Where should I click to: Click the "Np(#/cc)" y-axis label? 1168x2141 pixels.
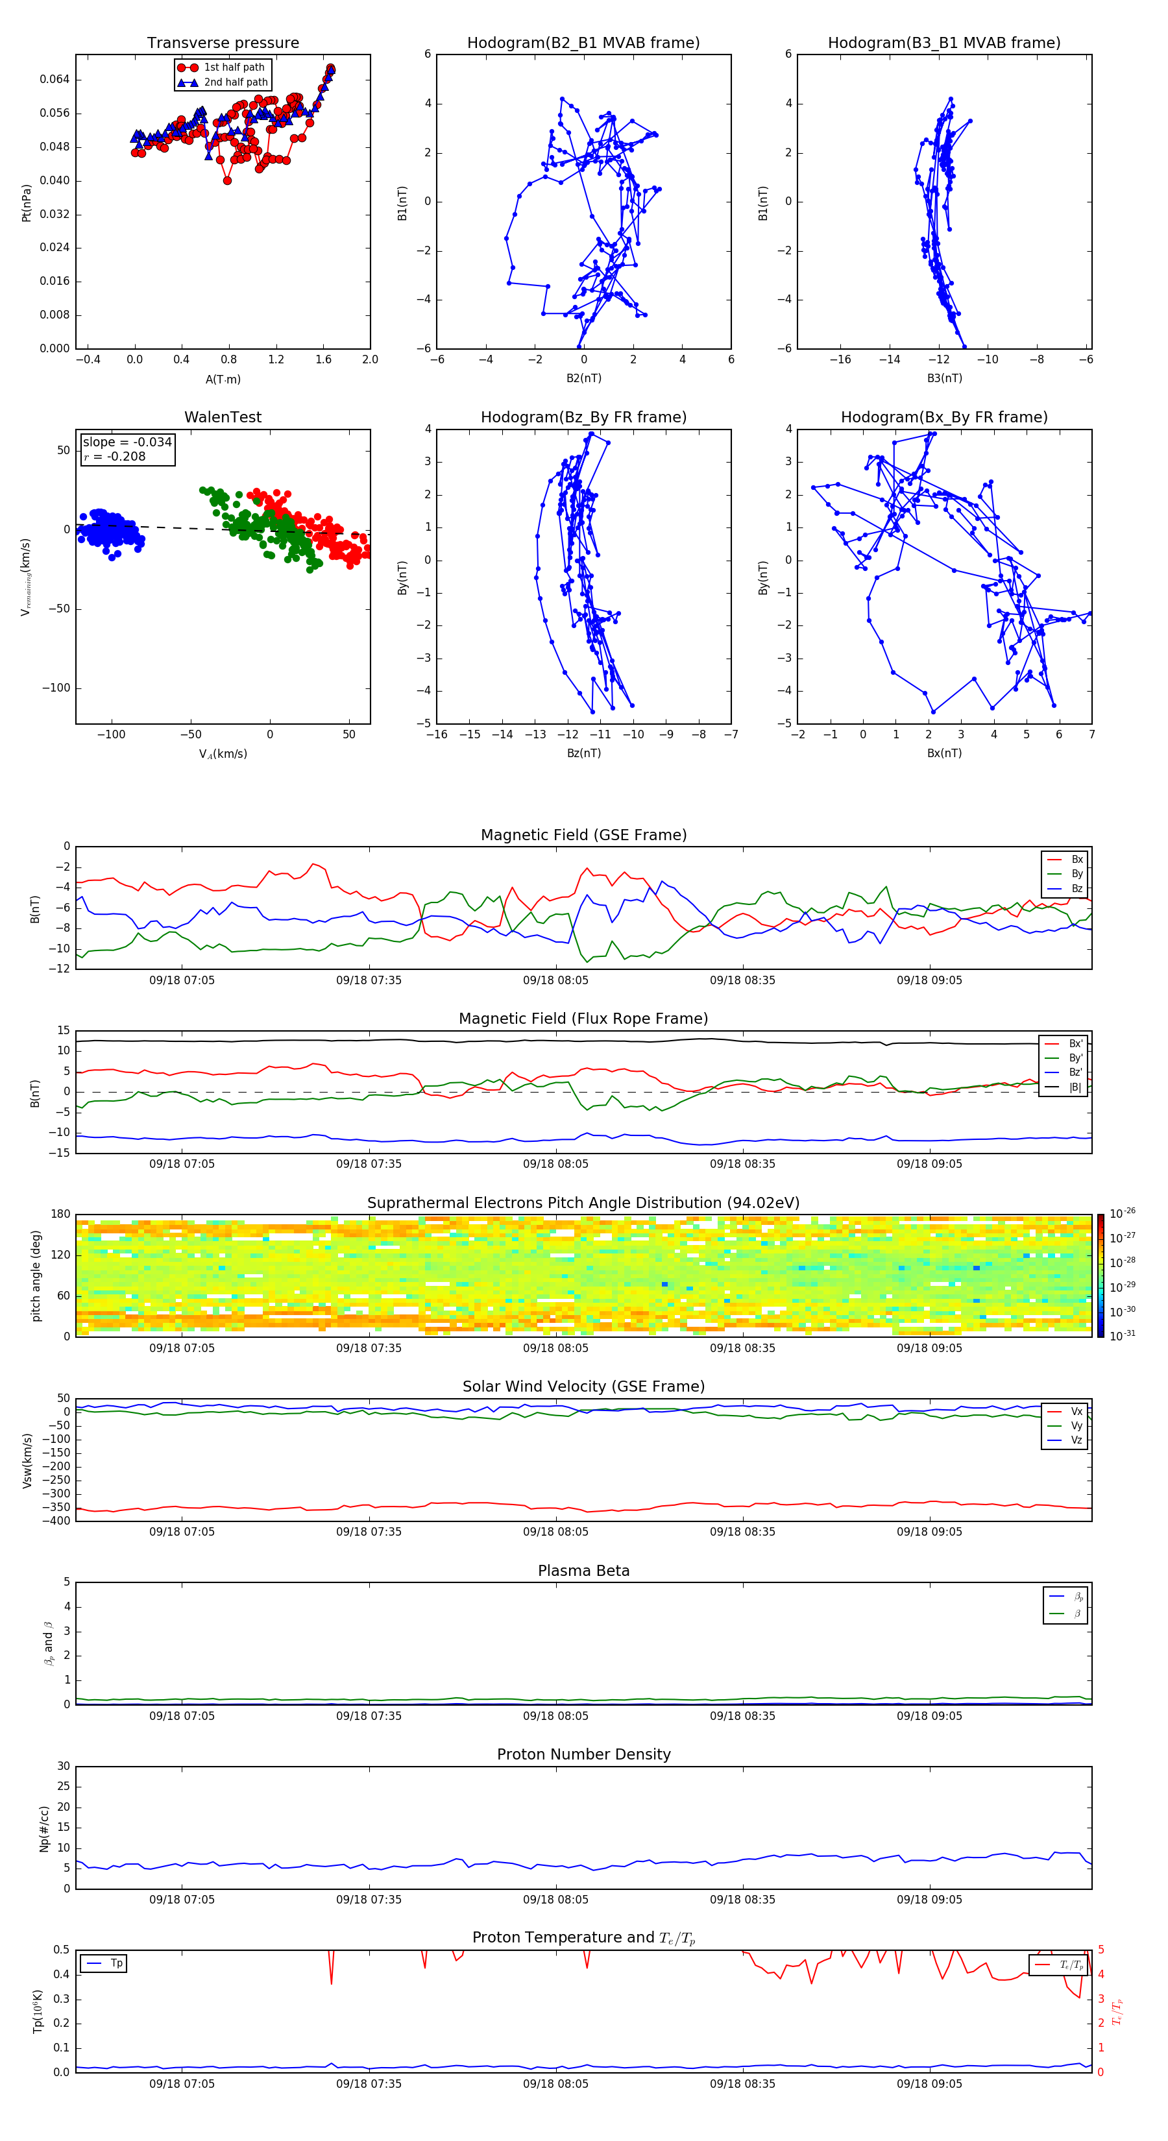[x=44, y=1828]
